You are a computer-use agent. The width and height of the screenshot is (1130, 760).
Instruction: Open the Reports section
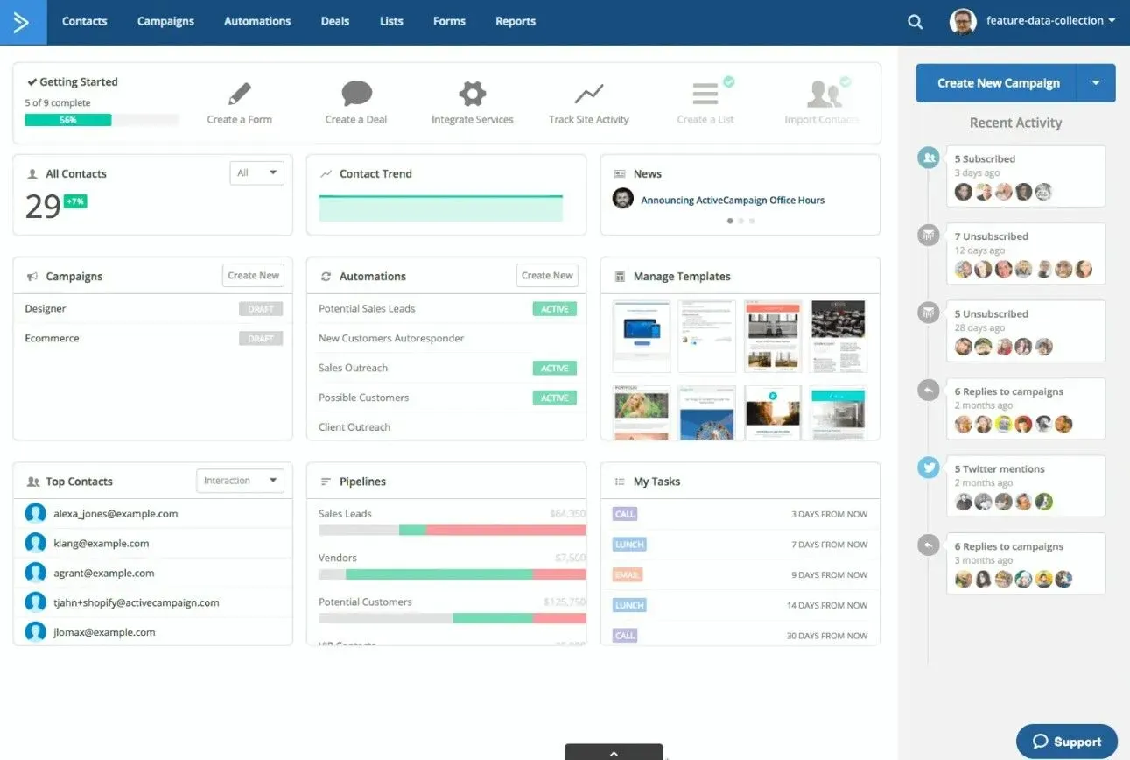pyautogui.click(x=515, y=21)
